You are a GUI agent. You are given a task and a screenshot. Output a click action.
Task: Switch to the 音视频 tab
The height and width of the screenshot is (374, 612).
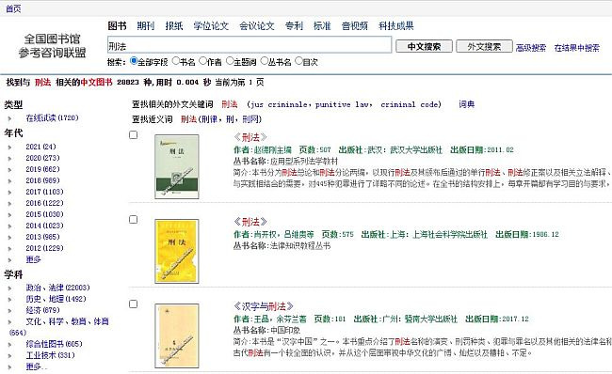click(355, 26)
